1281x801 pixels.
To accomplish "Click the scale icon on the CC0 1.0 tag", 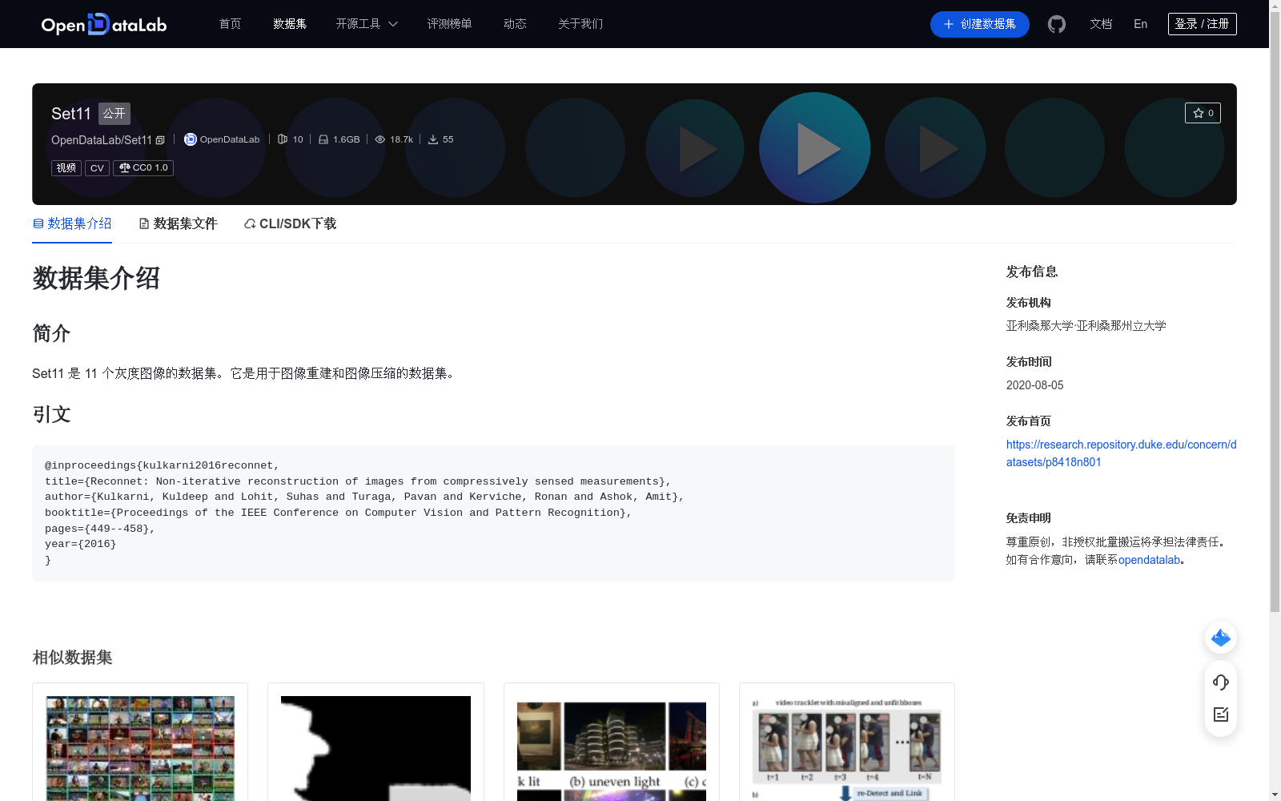I will [124, 167].
